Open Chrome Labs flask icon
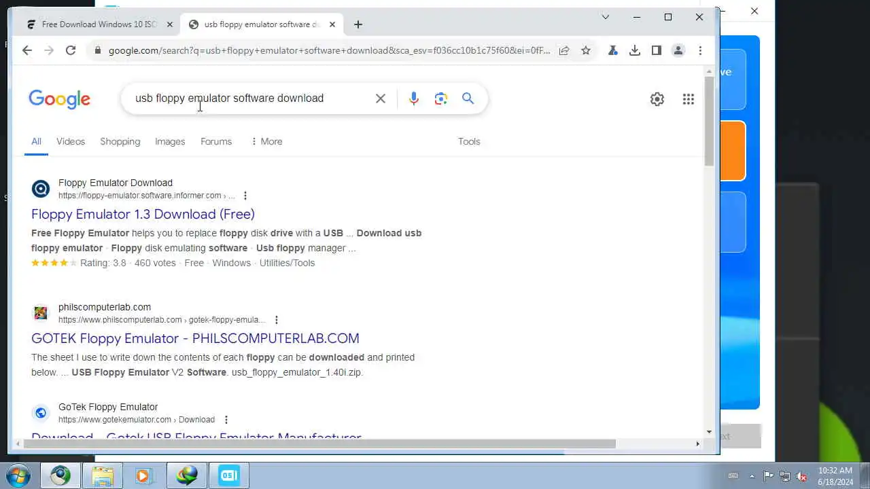Viewport: 870px width, 489px height. 613,50
